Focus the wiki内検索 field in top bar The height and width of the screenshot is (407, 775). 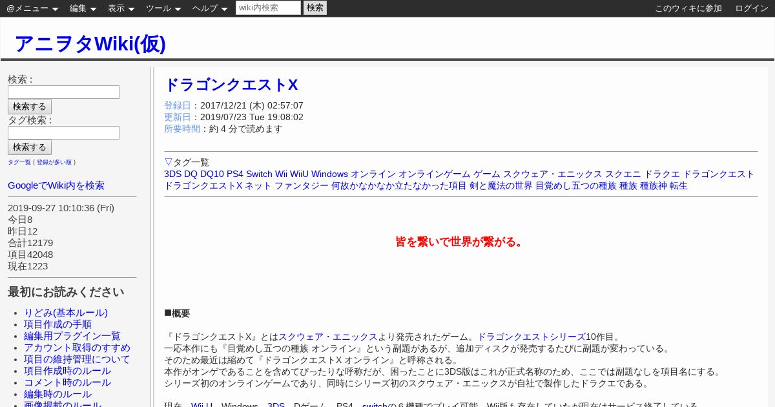268,8
